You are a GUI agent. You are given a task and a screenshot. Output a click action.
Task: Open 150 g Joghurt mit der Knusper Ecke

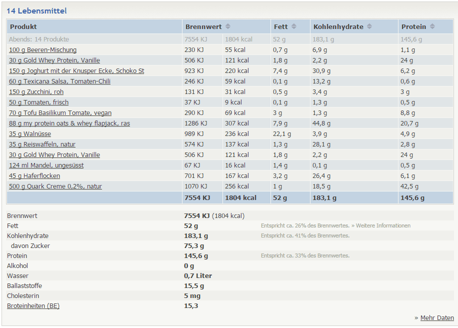click(76, 71)
